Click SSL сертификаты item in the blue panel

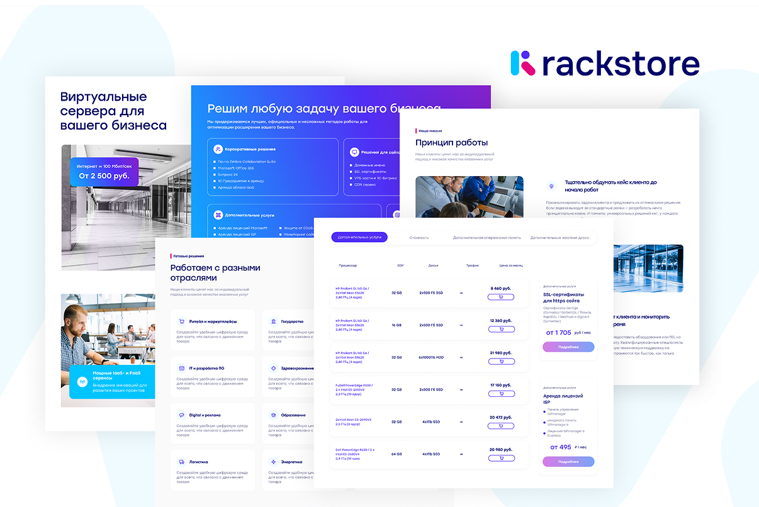(370, 172)
